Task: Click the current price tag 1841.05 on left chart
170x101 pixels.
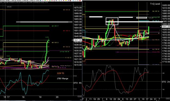Action: 78,40
